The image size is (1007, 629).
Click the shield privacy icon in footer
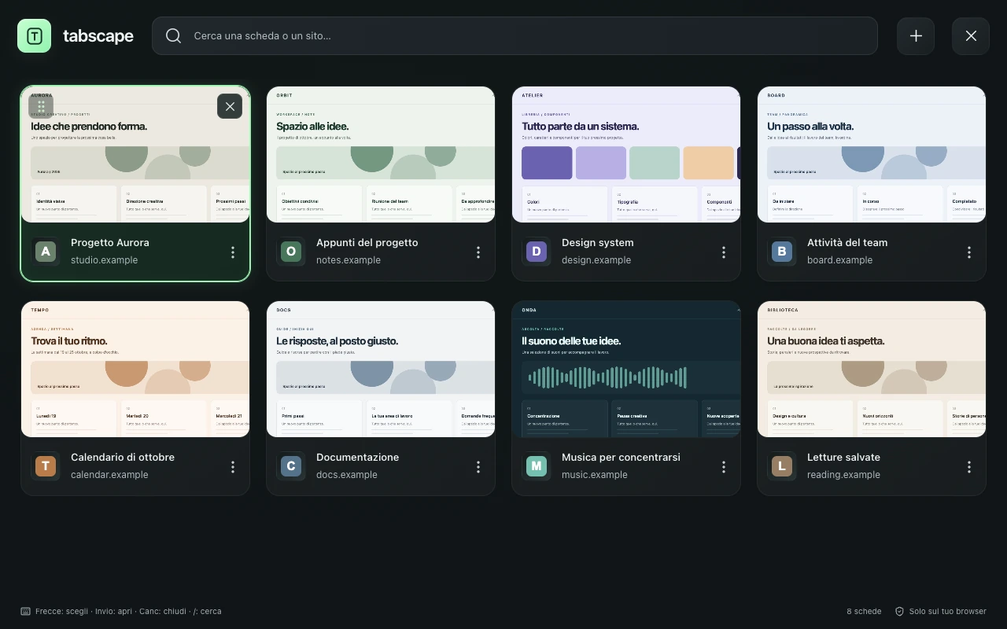tap(899, 611)
